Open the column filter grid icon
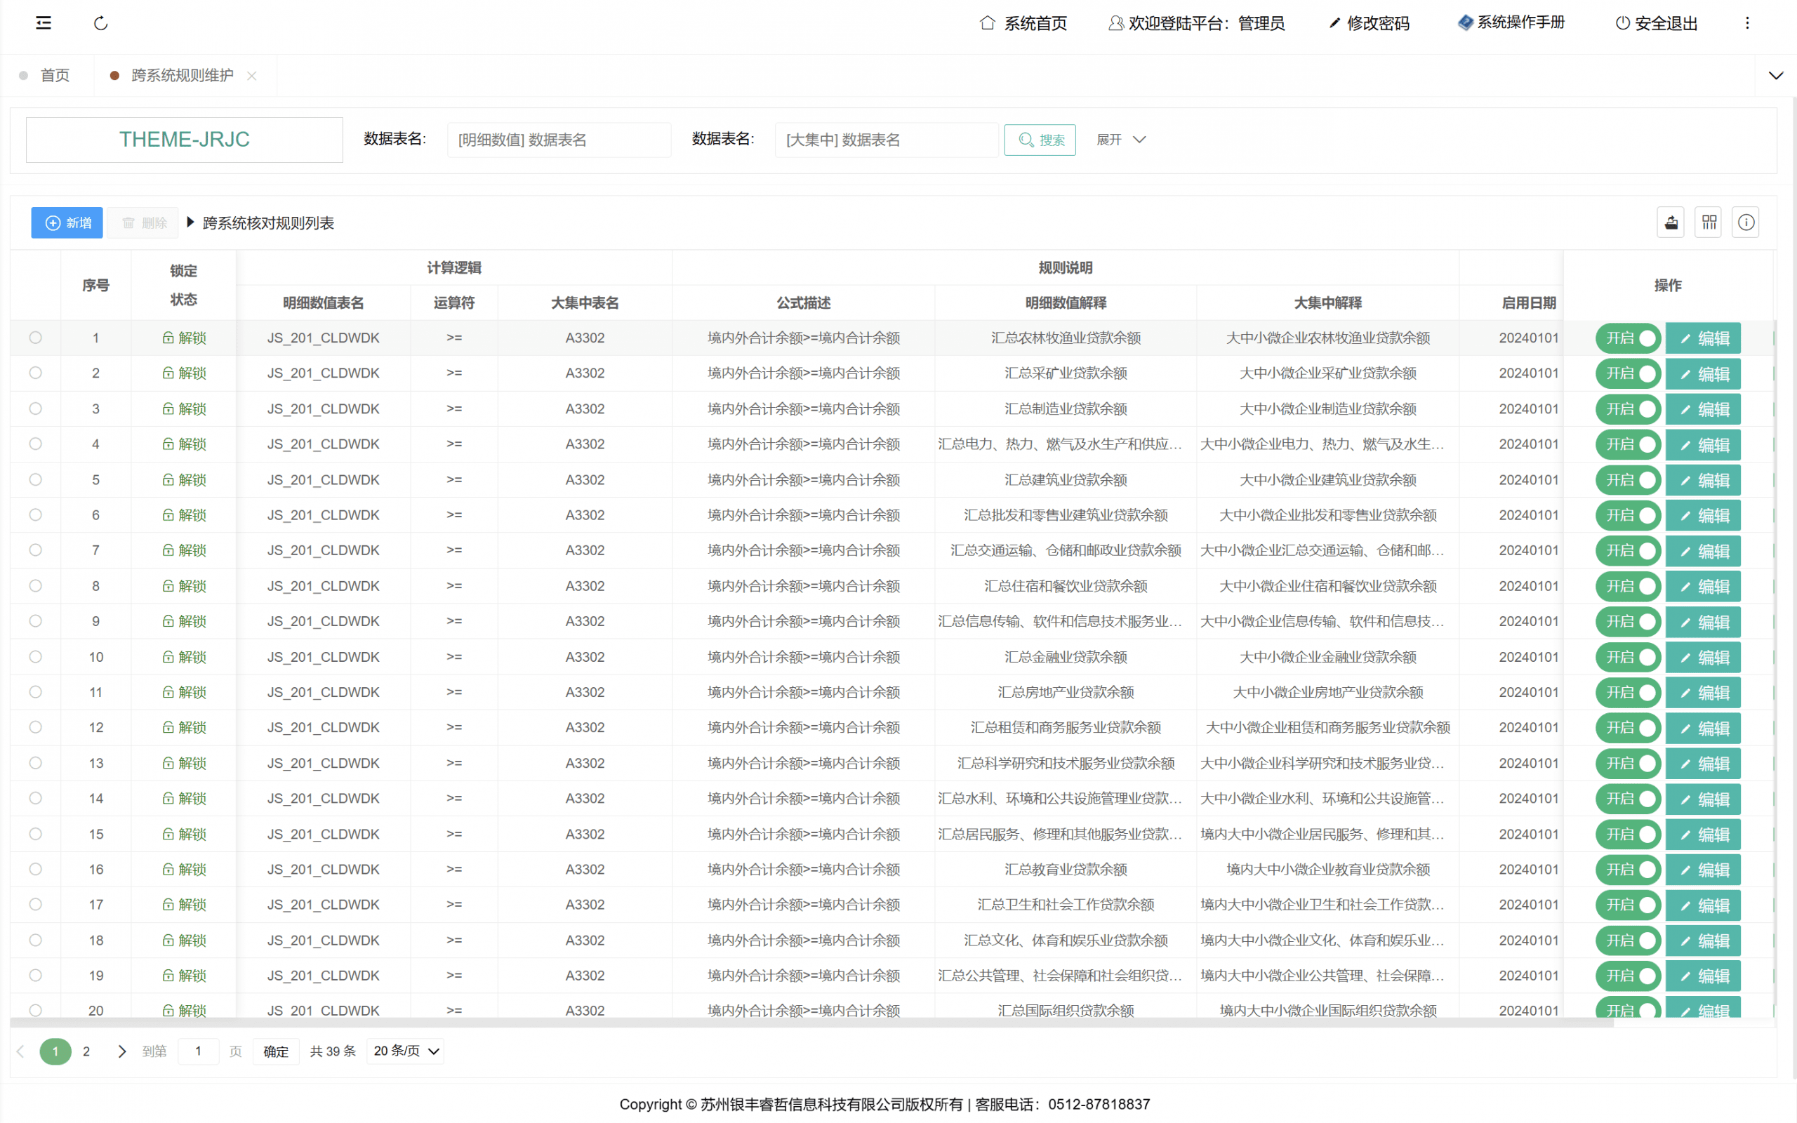The height and width of the screenshot is (1123, 1797). 1709,222
